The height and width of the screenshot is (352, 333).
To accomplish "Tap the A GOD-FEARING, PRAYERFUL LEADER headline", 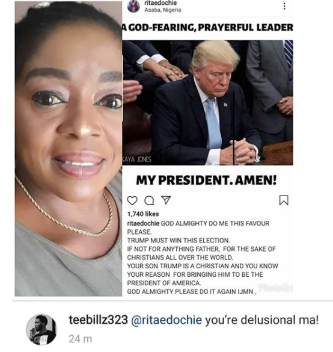I will pyautogui.click(x=207, y=28).
